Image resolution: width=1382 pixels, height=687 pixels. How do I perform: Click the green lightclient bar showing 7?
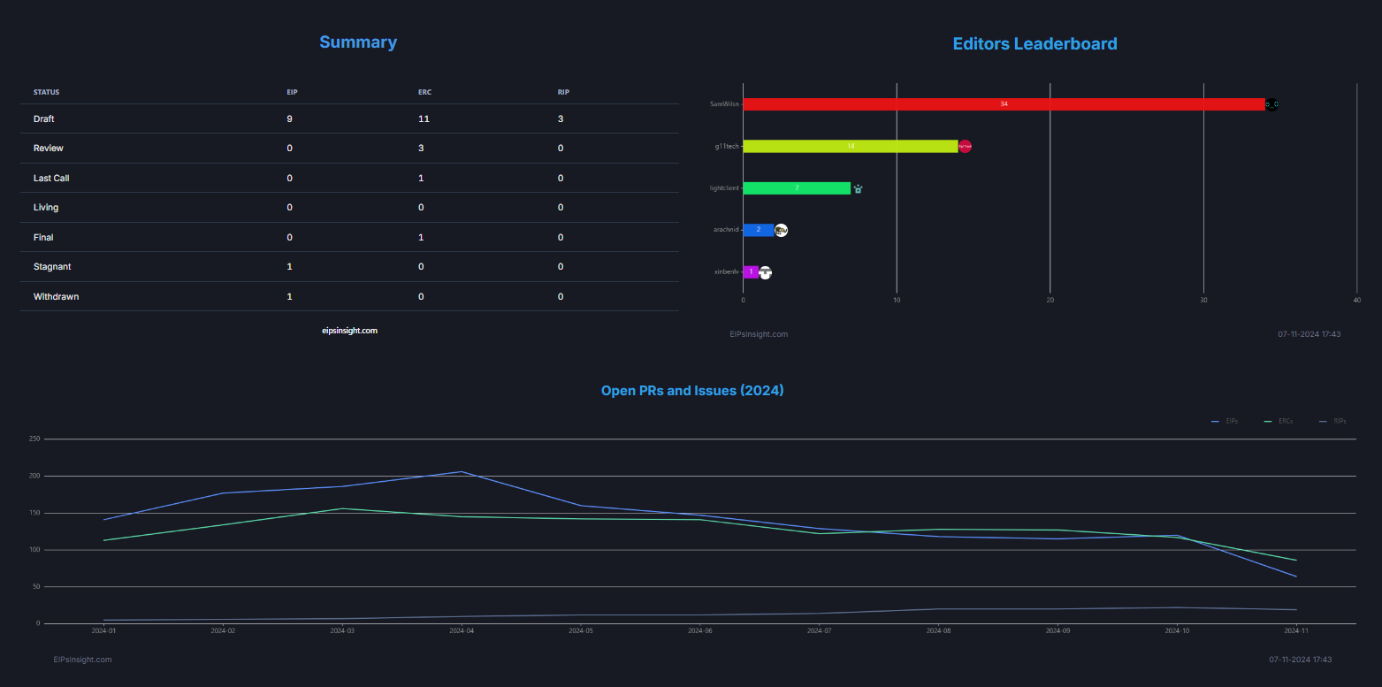(x=796, y=188)
